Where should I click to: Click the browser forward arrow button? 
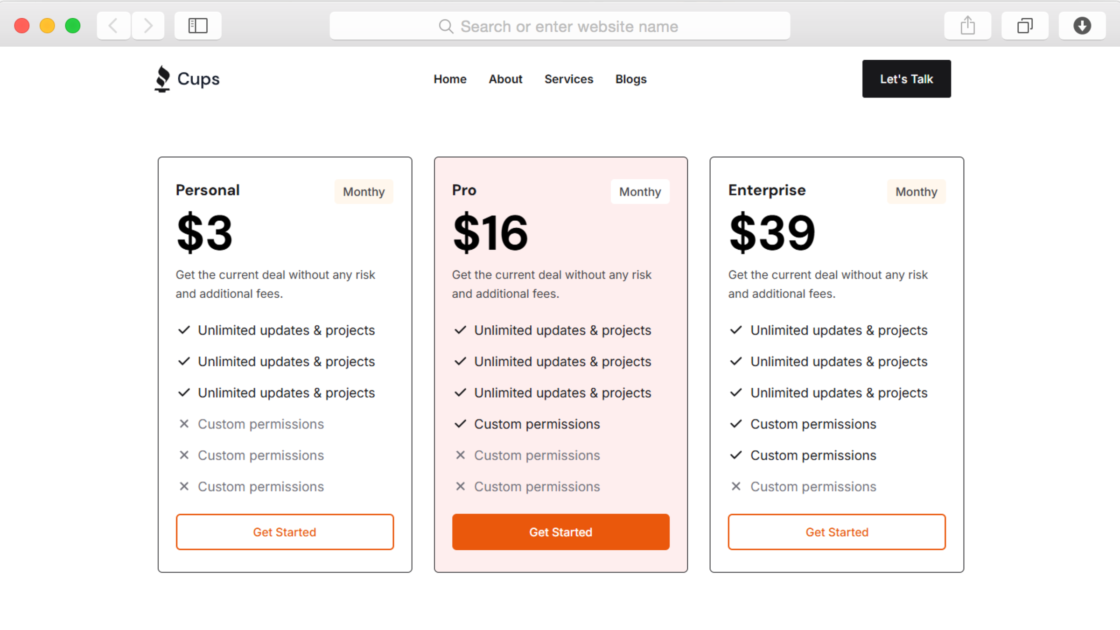(x=148, y=26)
